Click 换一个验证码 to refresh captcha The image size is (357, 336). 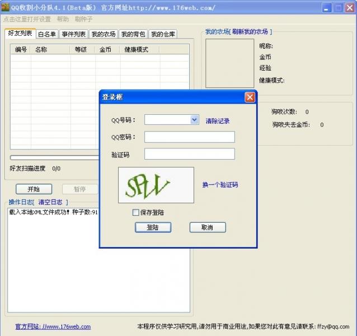(x=220, y=185)
